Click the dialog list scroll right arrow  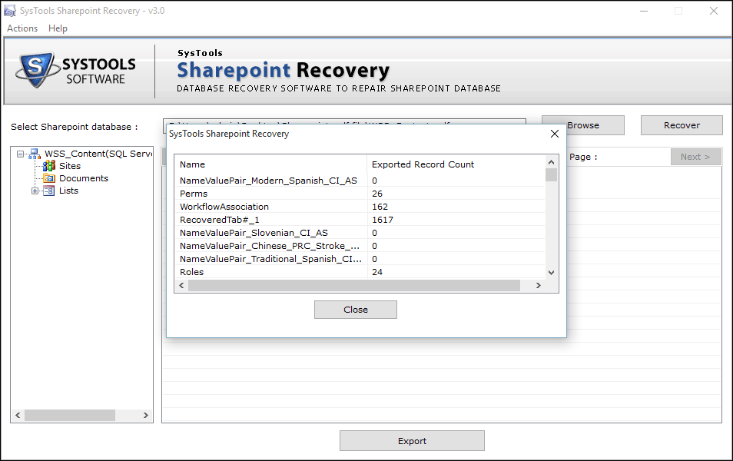tap(539, 285)
